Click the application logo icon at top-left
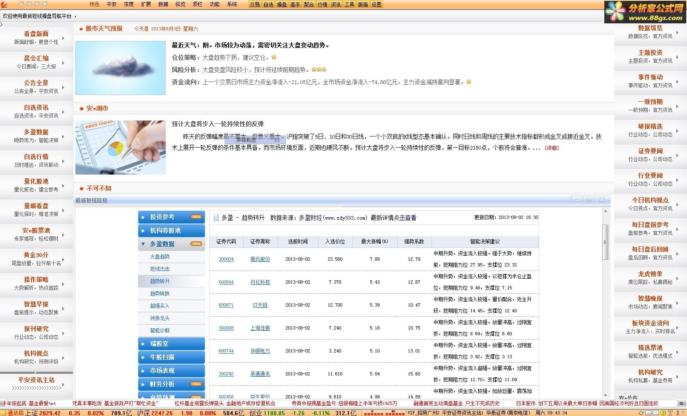The image size is (687, 416). [x=4, y=4]
